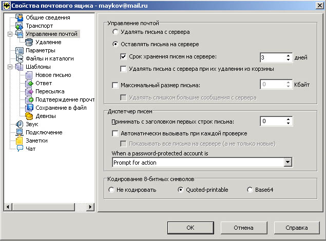Open Файлы и каталоги via its icon

[x=20, y=58]
